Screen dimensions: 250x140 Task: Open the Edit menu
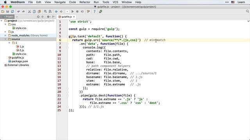tap(39, 2)
